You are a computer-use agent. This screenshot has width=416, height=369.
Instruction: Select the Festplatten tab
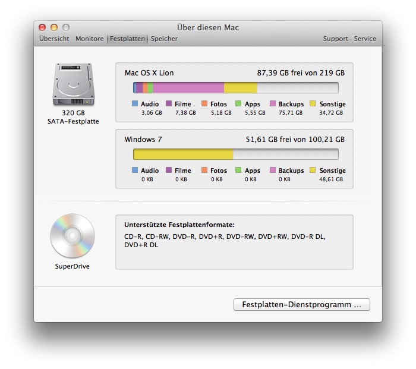127,39
